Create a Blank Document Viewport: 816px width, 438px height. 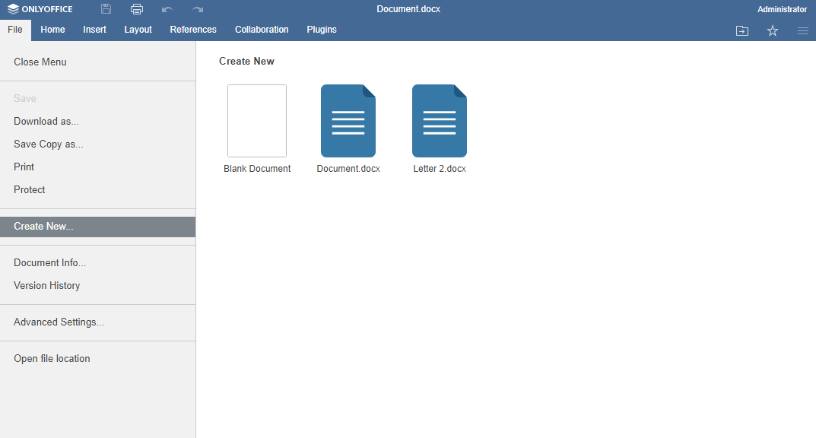[x=257, y=121]
